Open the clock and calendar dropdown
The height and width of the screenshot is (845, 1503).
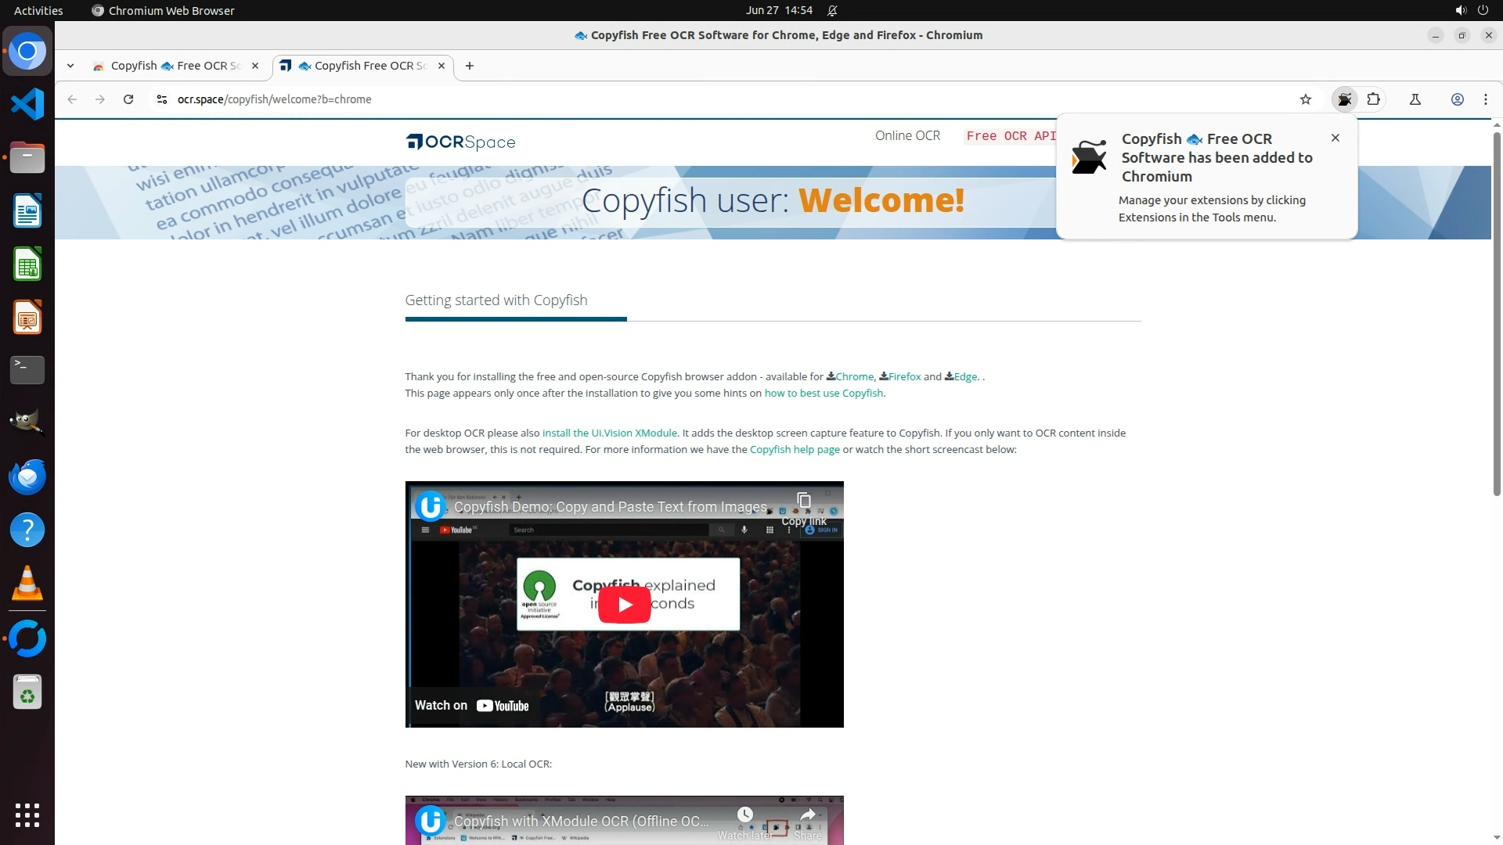coord(778,10)
